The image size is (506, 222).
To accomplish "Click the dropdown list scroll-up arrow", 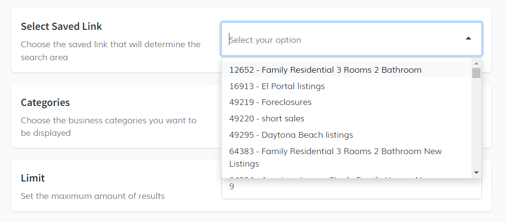I will pyautogui.click(x=476, y=63).
